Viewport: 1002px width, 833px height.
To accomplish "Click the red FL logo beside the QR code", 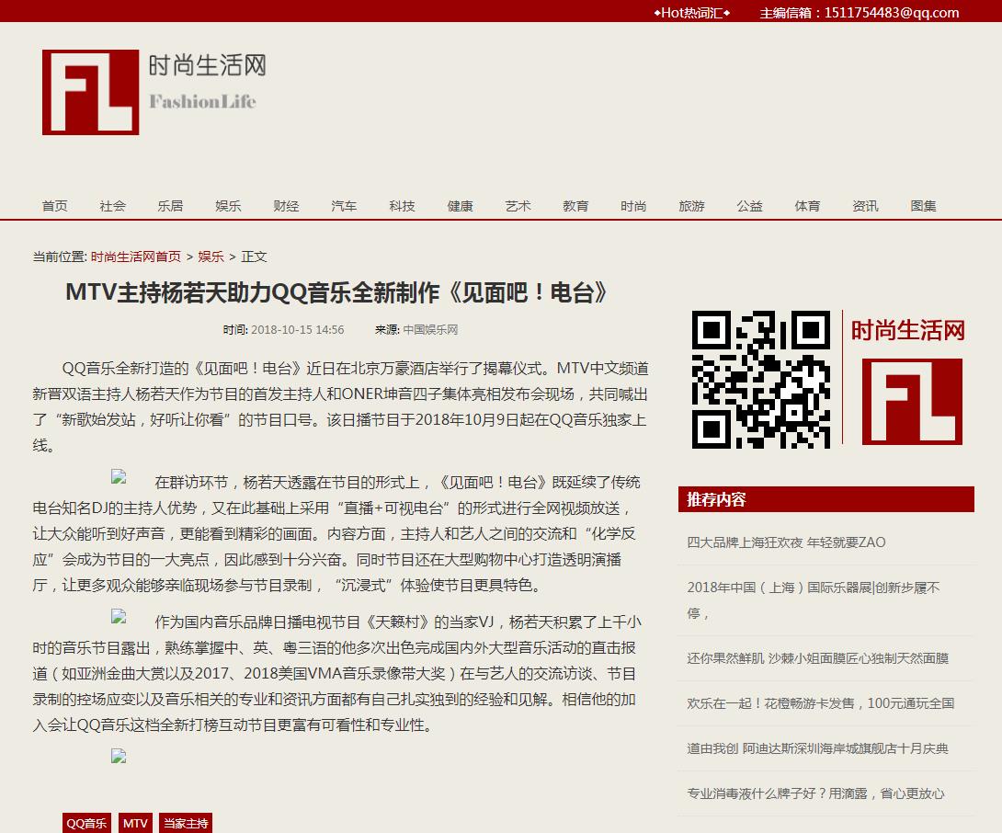I will click(x=912, y=402).
